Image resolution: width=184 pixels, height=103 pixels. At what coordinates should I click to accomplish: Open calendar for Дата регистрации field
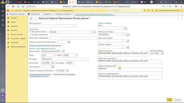coord(162,54)
